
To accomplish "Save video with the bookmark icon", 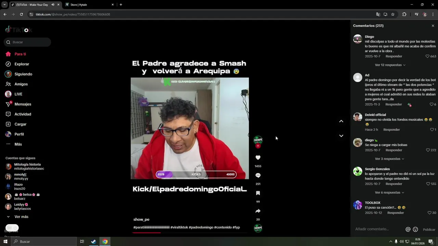I will (258, 193).
